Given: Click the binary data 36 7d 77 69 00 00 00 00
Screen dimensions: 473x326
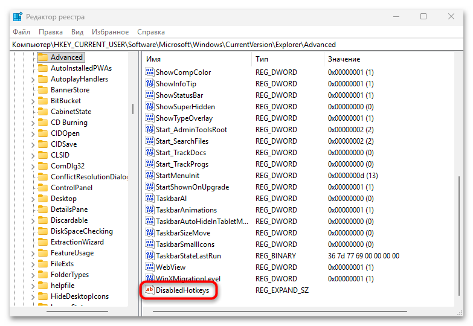Looking at the screenshot, I should click(364, 256).
